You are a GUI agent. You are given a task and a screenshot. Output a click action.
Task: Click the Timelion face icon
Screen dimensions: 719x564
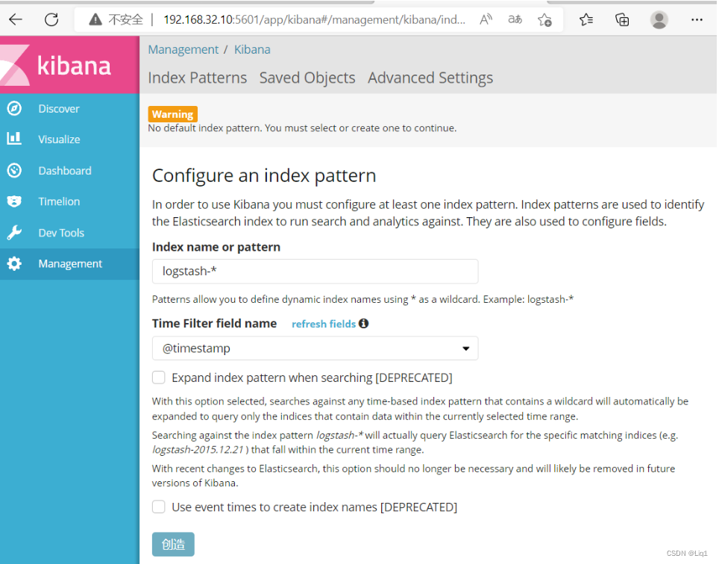14,201
